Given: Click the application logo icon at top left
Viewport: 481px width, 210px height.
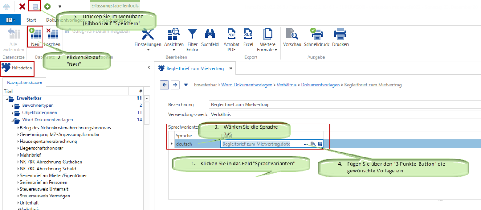Looking at the screenshot, I should (x=6, y=6).
